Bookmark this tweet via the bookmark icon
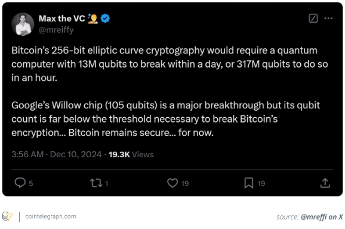The image size is (345, 229). tap(249, 183)
